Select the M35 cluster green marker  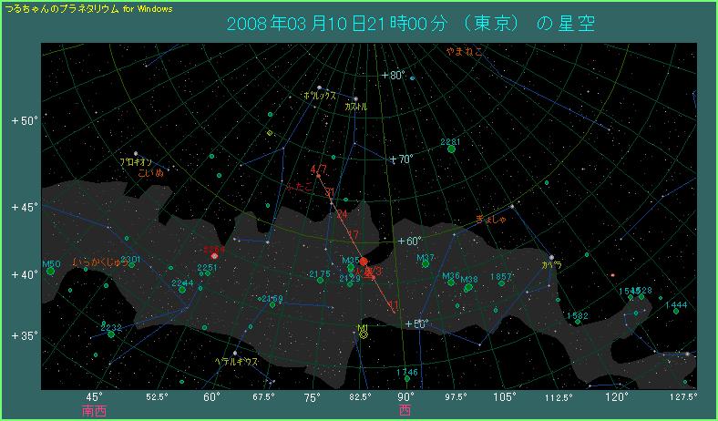(351, 268)
